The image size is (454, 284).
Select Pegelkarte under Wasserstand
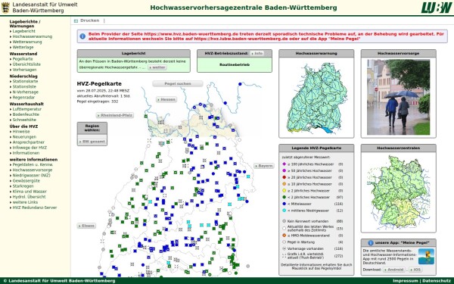pos(23,59)
